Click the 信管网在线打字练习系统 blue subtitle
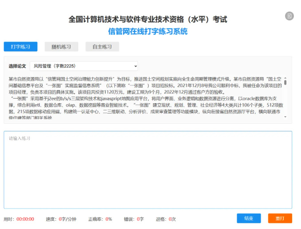Viewport: 301px width, 229px height. (148, 32)
